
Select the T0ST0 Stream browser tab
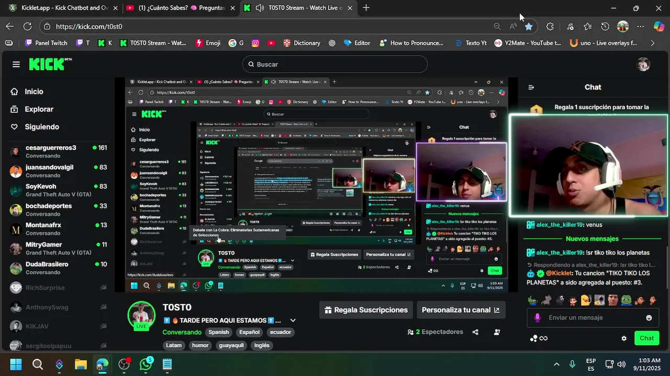click(x=298, y=8)
